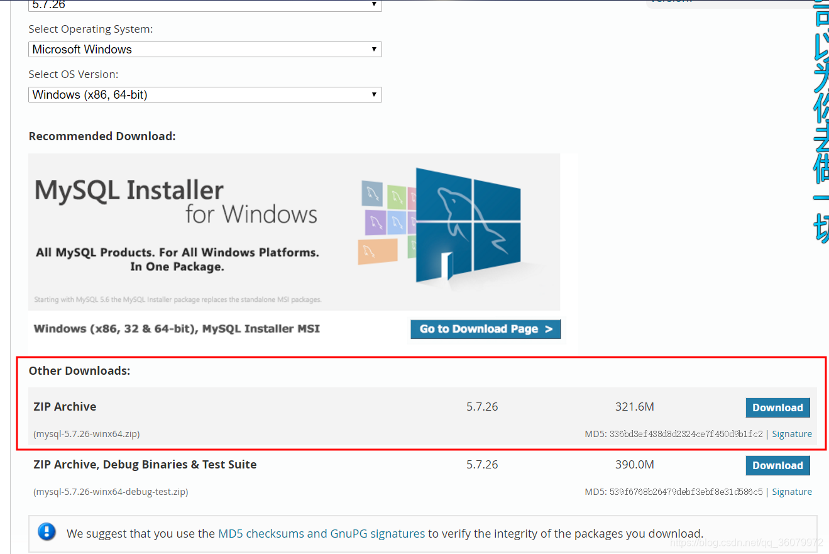The height and width of the screenshot is (554, 829).
Task: Download the Debug Binaries & Test Suite archive
Action: point(777,465)
